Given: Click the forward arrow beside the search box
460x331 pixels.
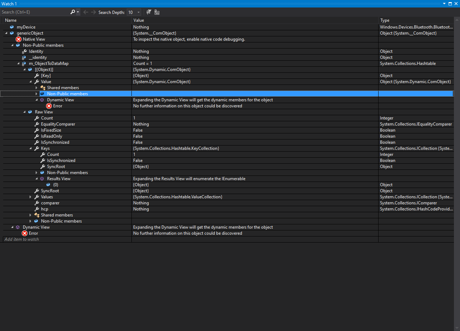Looking at the screenshot, I should pos(93,12).
